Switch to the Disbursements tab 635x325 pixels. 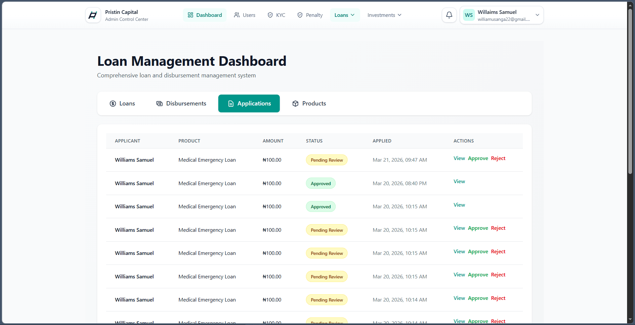tap(181, 103)
